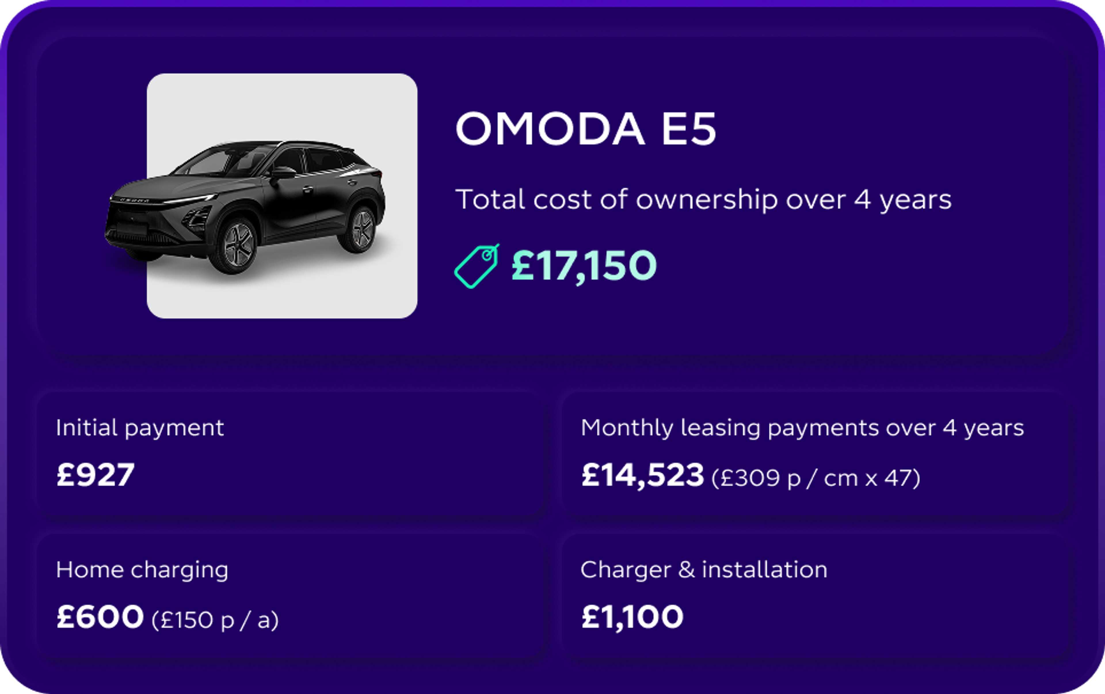Click the £1,100 charger cost
Screen dimensions: 1105x694
[632, 618]
